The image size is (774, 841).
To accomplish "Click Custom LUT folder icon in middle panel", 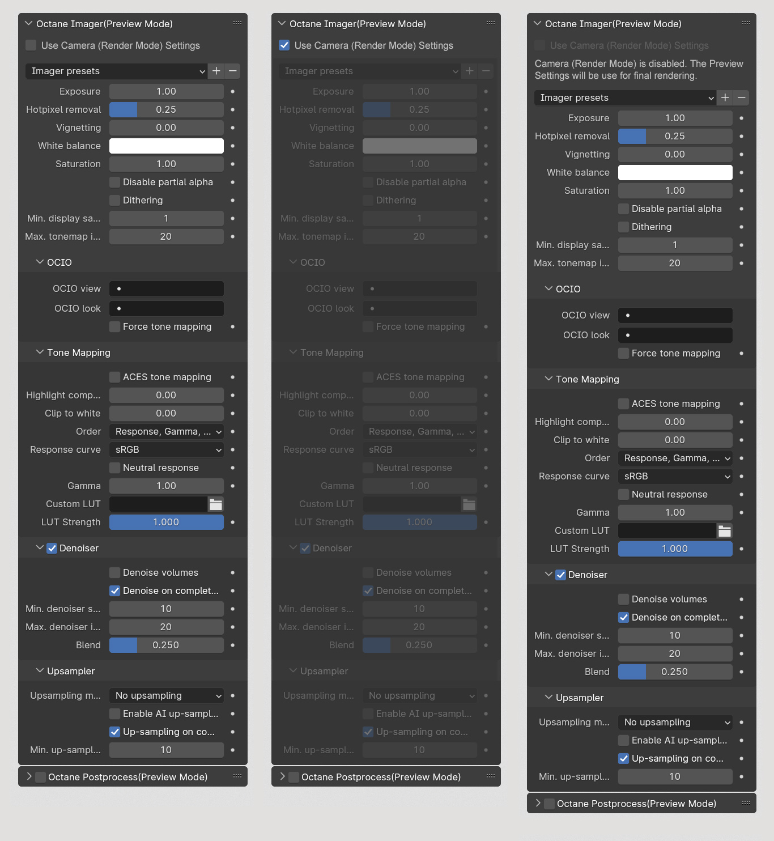I will (x=469, y=504).
